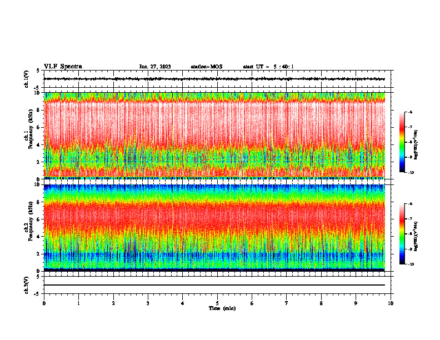440x340 pixels.
Task: Click the "ch.1(V)" vertical axis label
Action: click(26, 79)
